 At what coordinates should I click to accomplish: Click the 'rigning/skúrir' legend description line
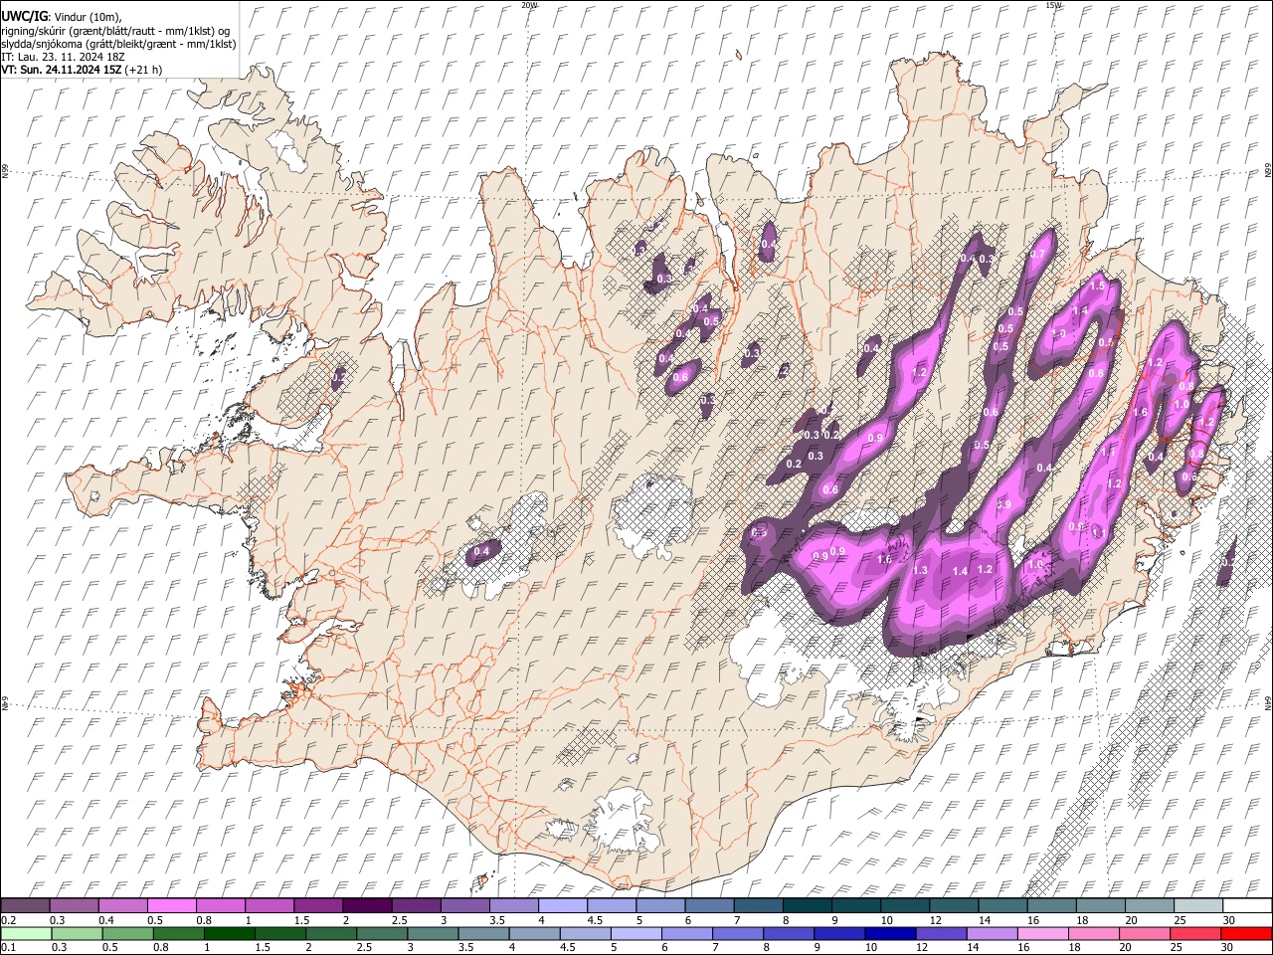[117, 30]
